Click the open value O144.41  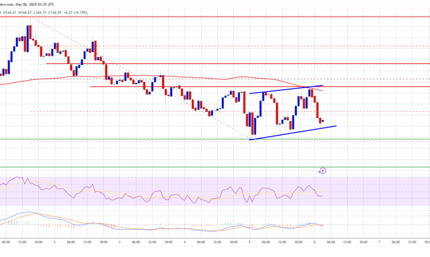[x=9, y=12]
